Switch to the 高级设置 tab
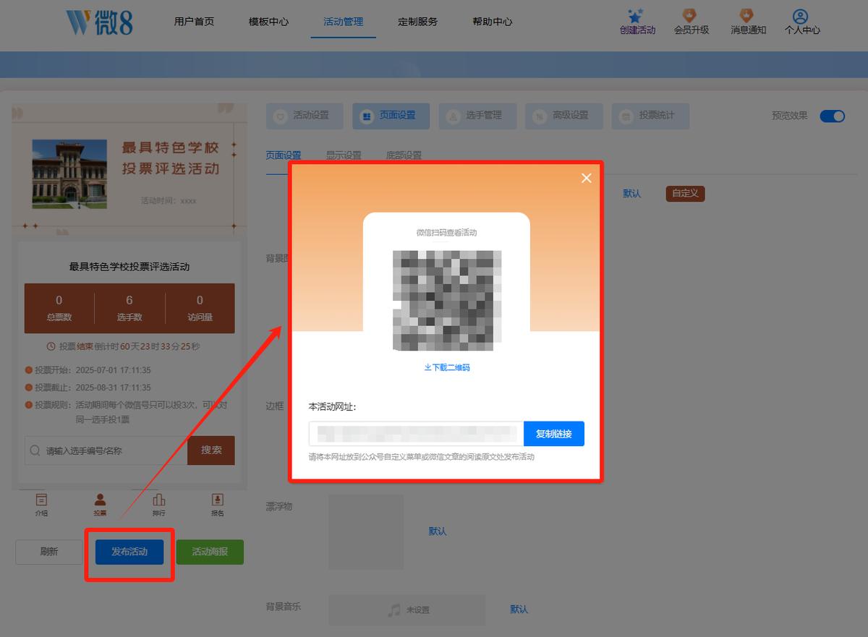 [x=564, y=116]
